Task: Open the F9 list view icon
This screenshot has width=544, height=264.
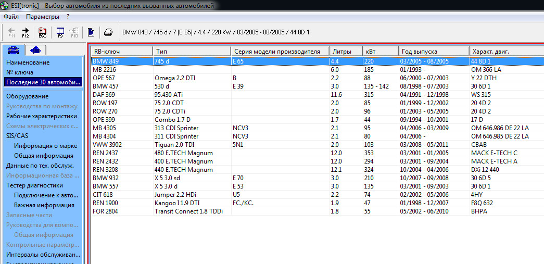Action: 60,32
